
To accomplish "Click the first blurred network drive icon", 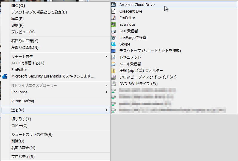I will click(x=113, y=90).
